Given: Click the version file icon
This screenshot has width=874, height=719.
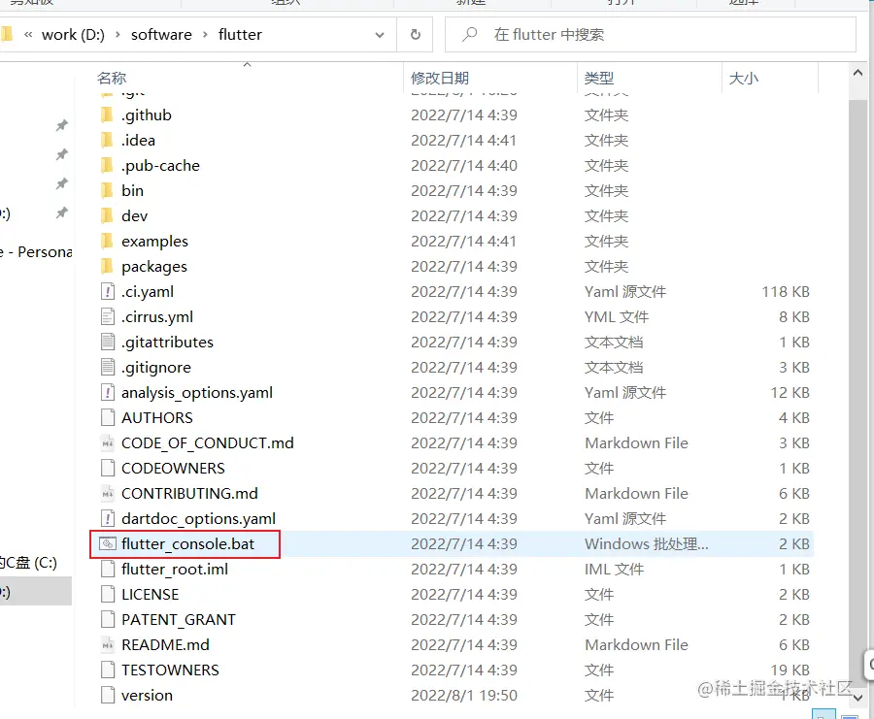Looking at the screenshot, I should [108, 695].
